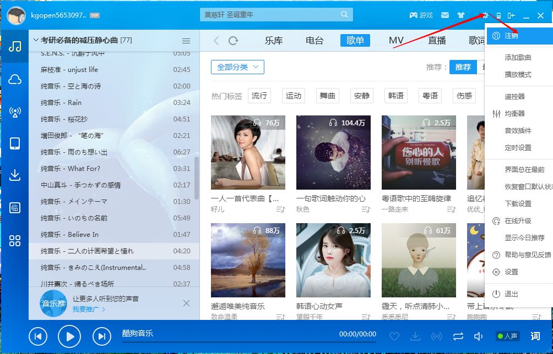Collapse the 考研必备的减压静心曲 playlist
Screen dimensions: 553x354
pyautogui.click(x=36, y=40)
